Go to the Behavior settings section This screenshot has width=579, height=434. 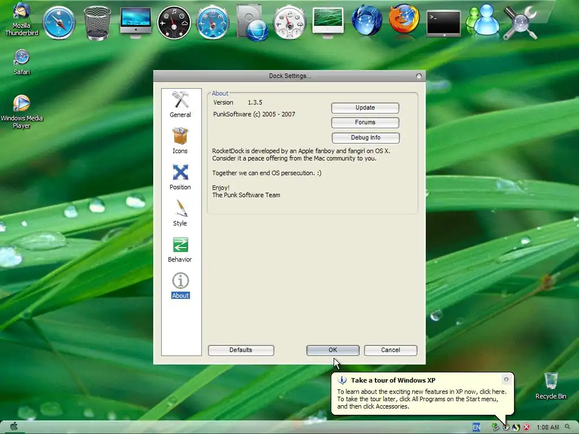[180, 249]
